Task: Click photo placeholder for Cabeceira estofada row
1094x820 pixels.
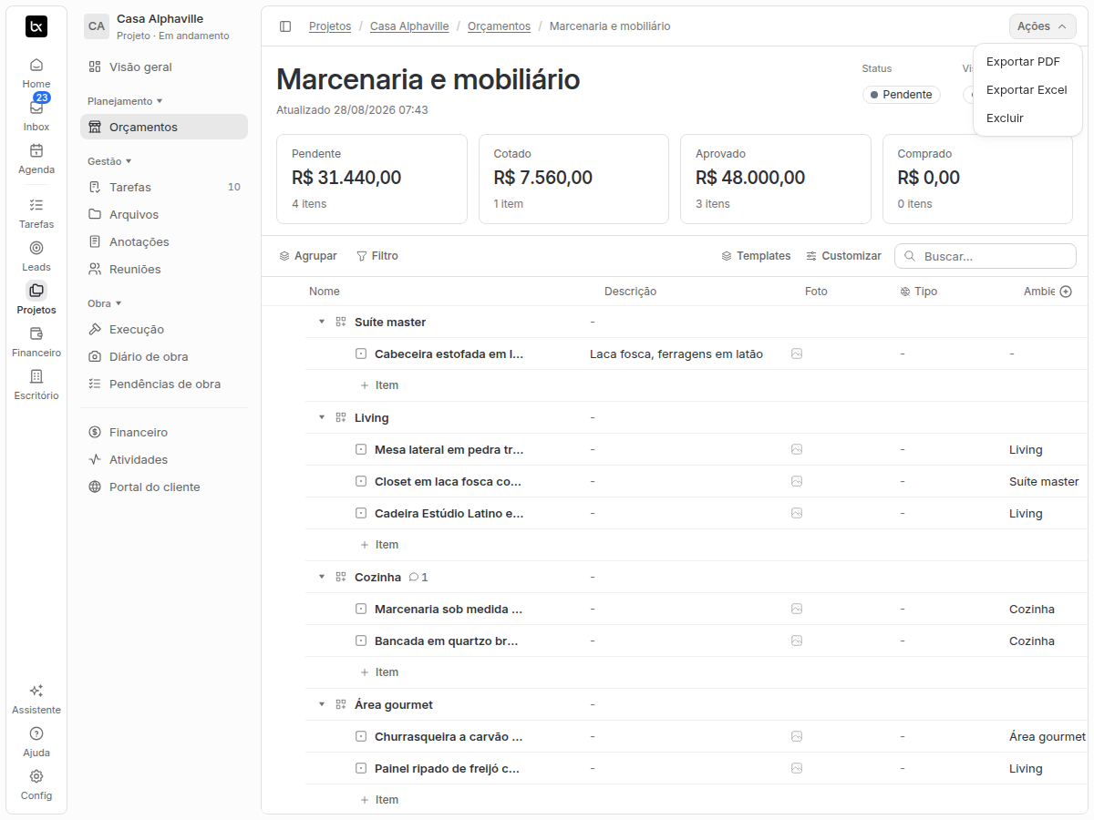Action: (x=797, y=354)
